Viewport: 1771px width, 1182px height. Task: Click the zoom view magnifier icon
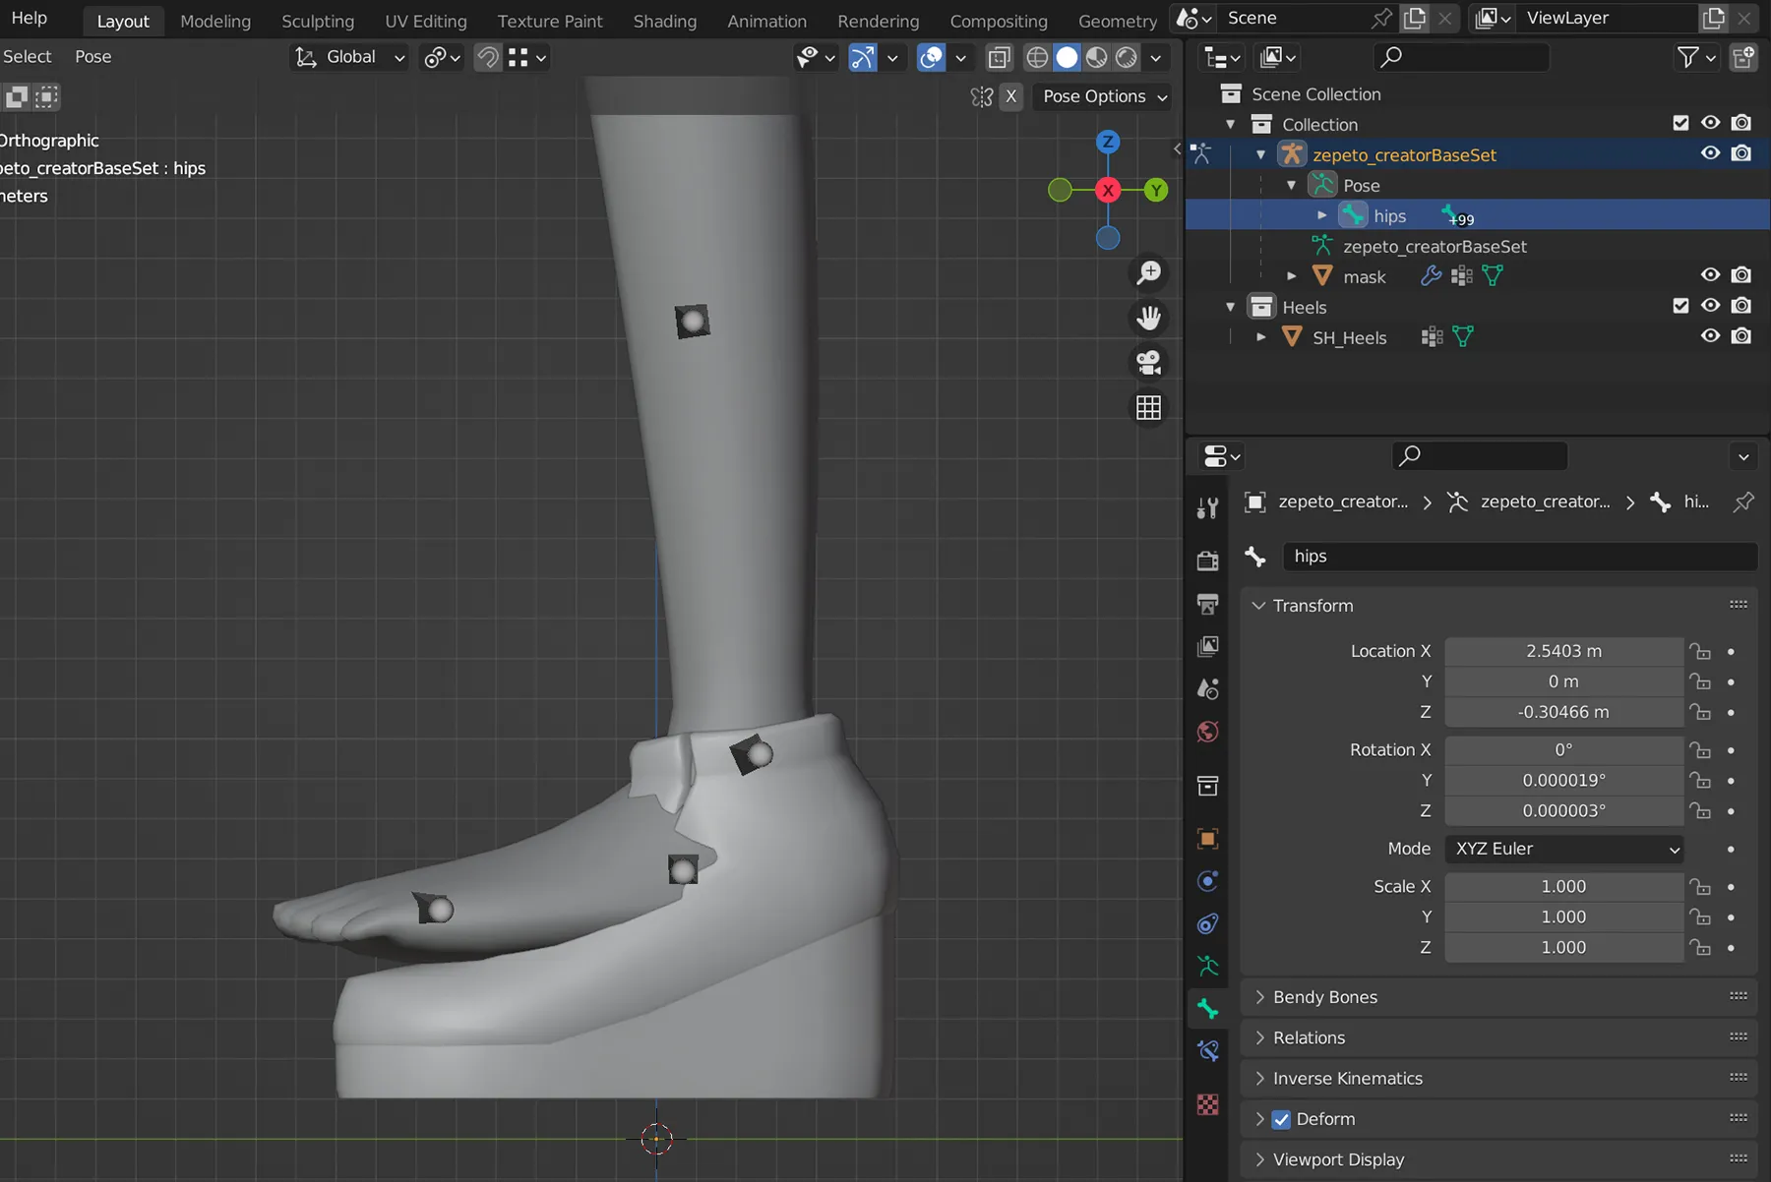[x=1148, y=272]
